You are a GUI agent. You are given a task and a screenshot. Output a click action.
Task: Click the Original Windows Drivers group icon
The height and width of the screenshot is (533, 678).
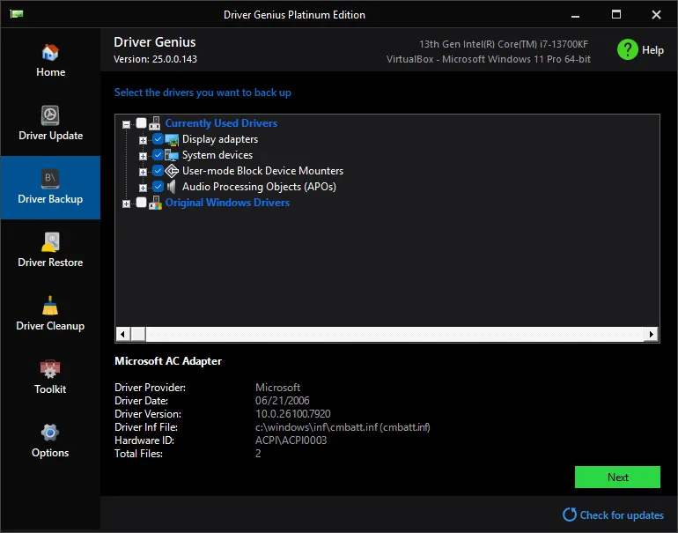(x=155, y=203)
